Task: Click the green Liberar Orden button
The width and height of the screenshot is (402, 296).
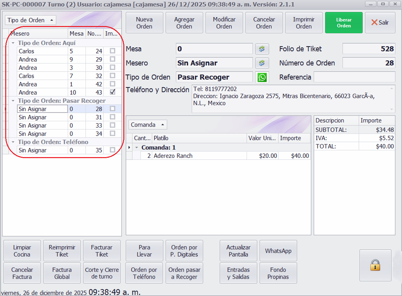Action: click(344, 23)
